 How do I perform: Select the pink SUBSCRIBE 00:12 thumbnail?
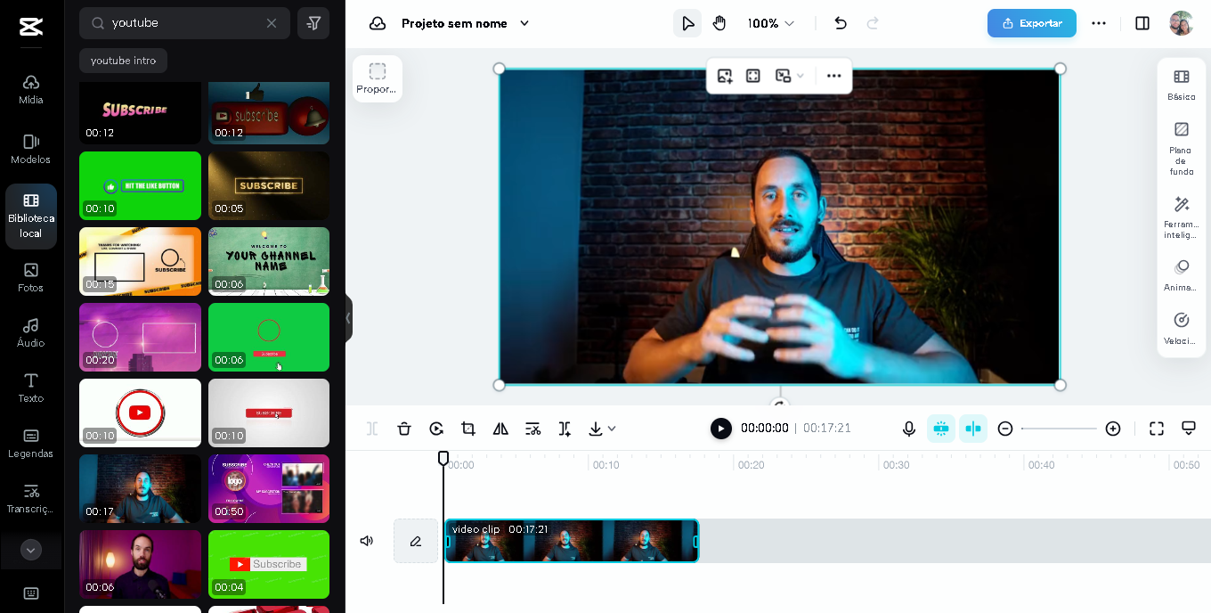pyautogui.click(x=140, y=113)
